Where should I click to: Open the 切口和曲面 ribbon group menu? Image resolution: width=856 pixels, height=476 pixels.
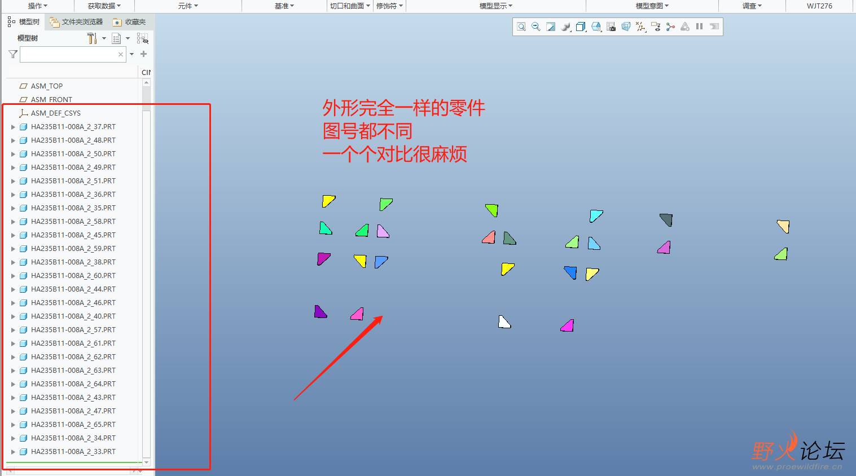click(x=350, y=6)
